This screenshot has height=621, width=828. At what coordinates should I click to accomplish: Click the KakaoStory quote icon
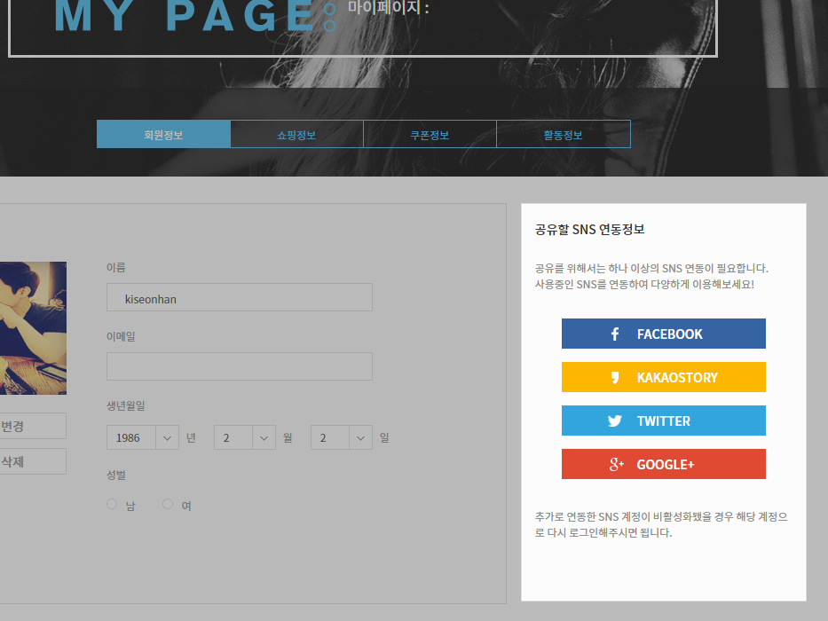coord(615,378)
